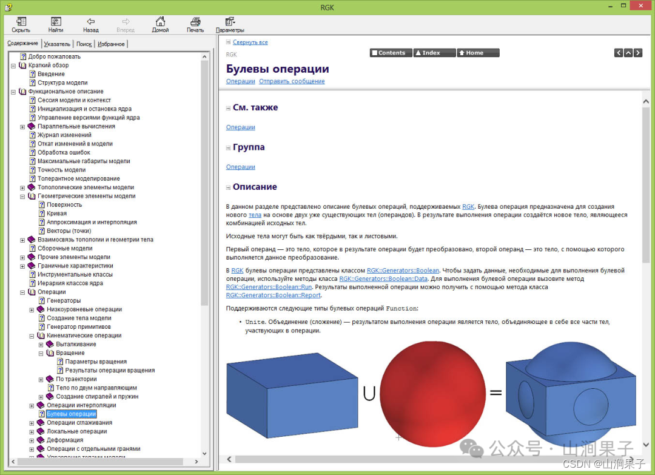The height and width of the screenshot is (475, 655).
Task: Expand the Низкоуровневые операции node
Action: coord(32,309)
